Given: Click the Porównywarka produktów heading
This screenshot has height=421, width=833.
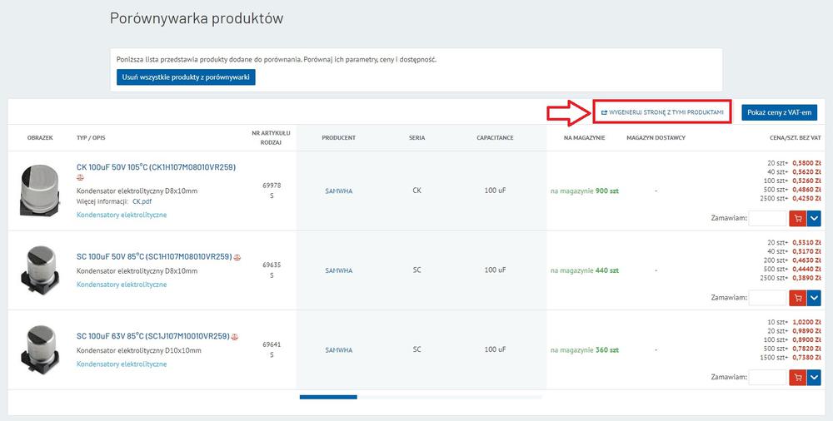Looking at the screenshot, I should (197, 18).
